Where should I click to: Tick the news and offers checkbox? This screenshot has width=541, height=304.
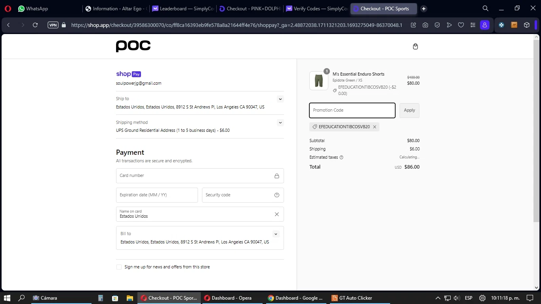point(119,267)
